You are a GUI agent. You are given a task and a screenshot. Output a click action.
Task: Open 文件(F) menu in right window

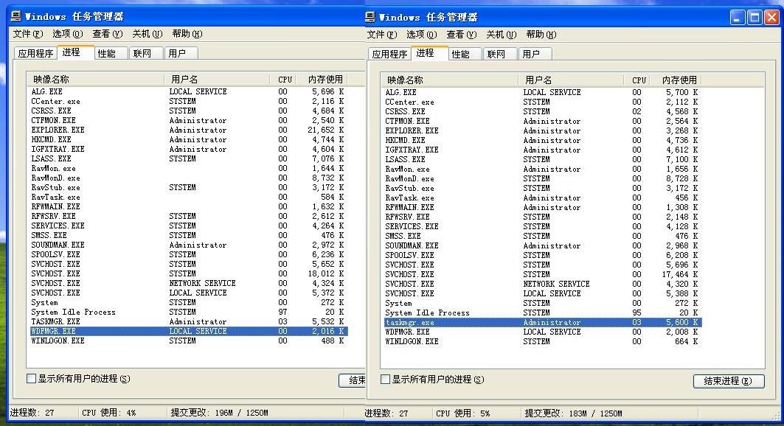[382, 35]
